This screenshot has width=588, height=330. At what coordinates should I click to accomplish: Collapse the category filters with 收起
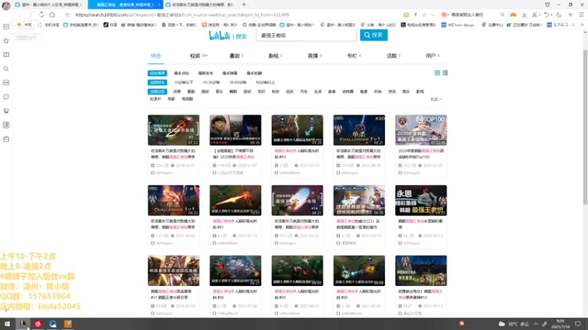(437, 99)
